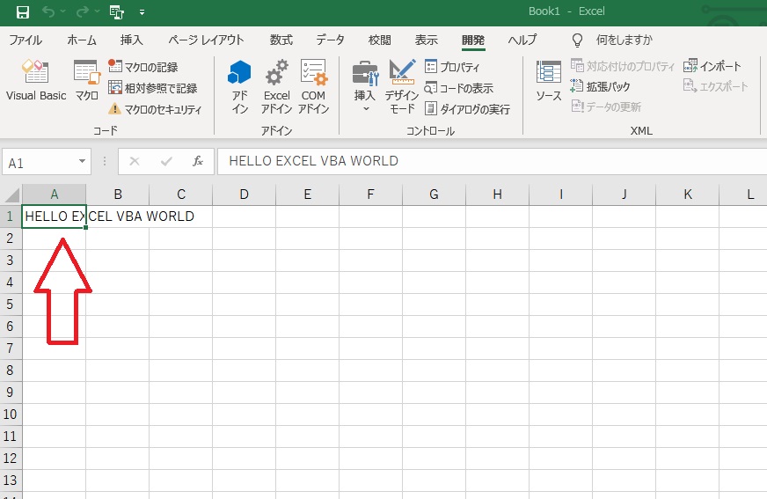This screenshot has height=499, width=767.
Task: Click the Save icon in quick access toolbar
Action: (x=23, y=11)
